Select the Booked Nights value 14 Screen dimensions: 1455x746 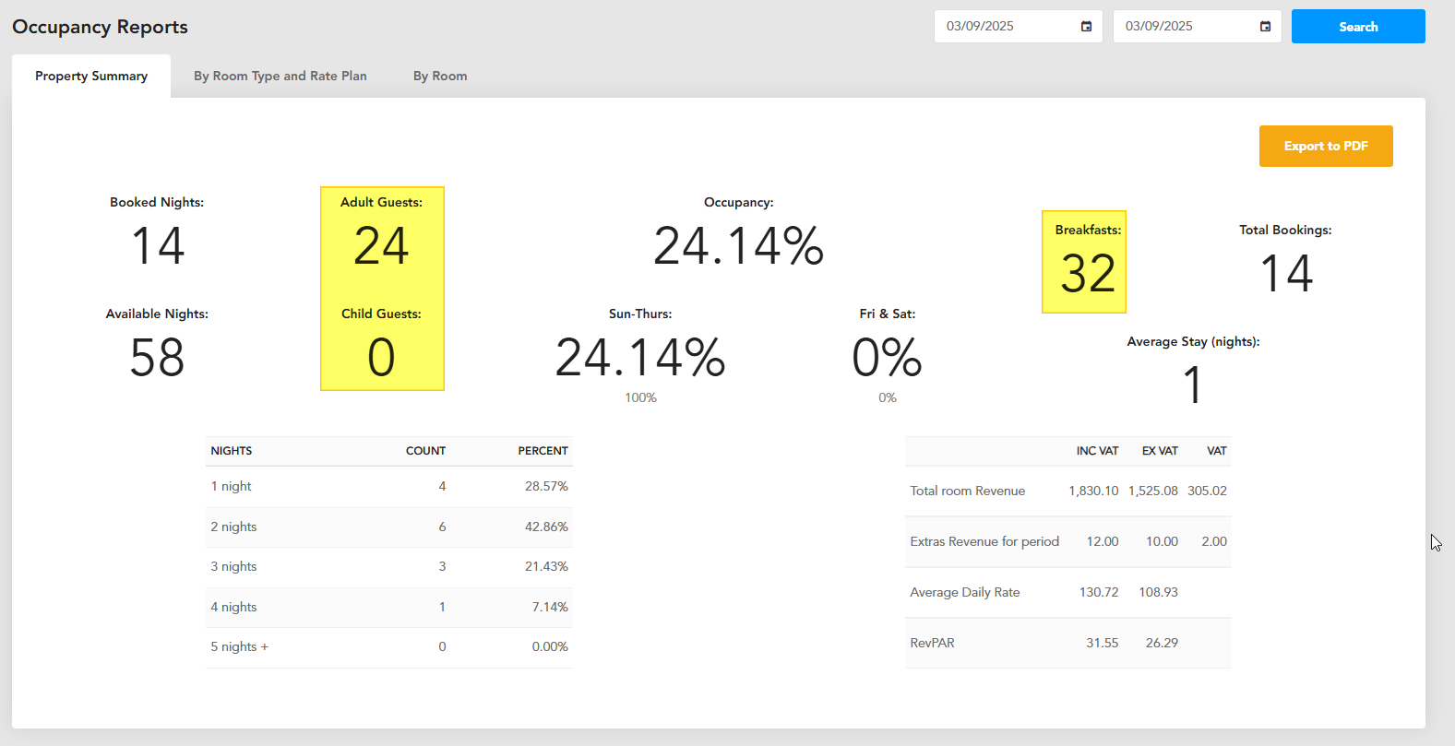point(158,246)
